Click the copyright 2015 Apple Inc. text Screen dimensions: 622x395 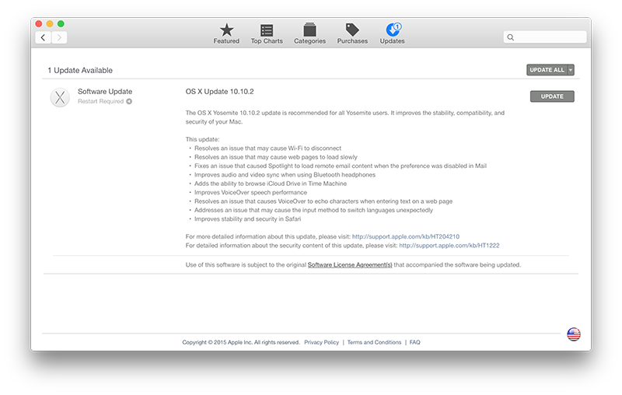click(241, 342)
